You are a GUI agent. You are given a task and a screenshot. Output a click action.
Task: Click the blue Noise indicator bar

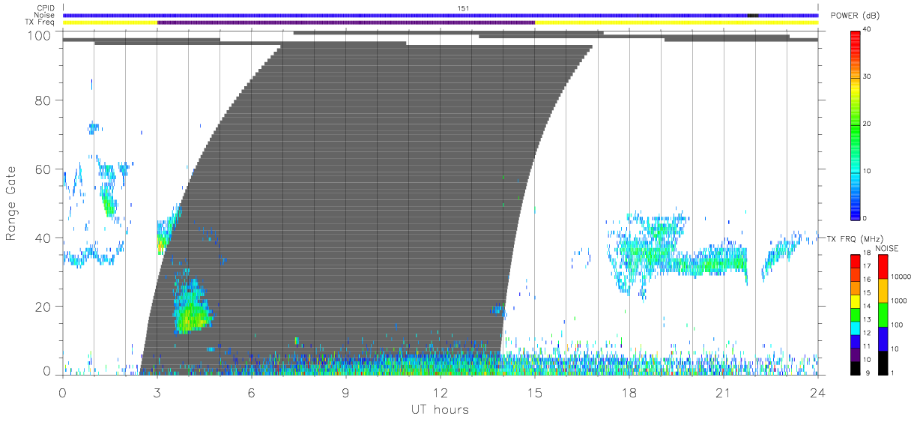coord(441,15)
